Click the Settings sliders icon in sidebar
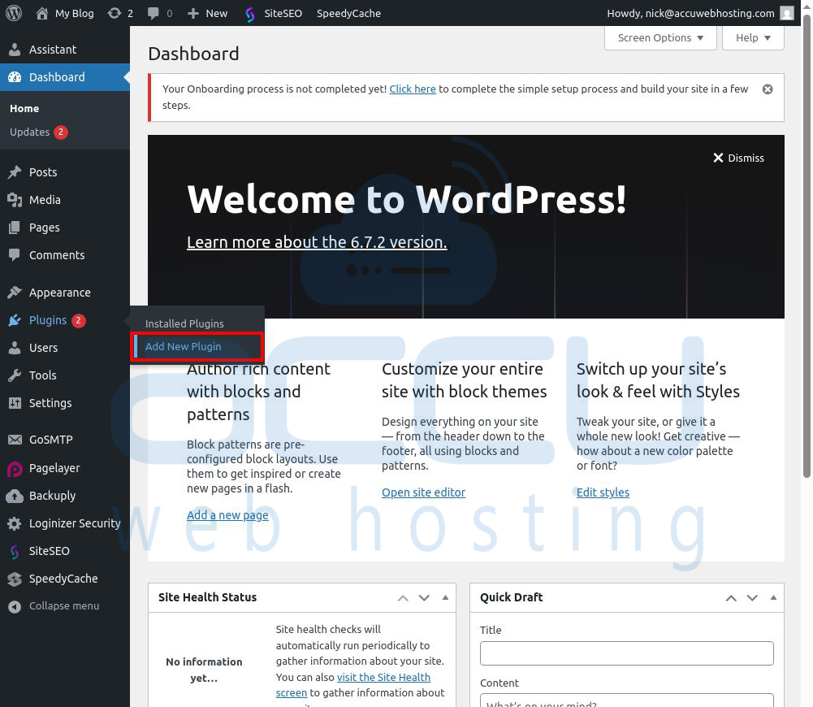The width and height of the screenshot is (813, 707). tap(15, 402)
